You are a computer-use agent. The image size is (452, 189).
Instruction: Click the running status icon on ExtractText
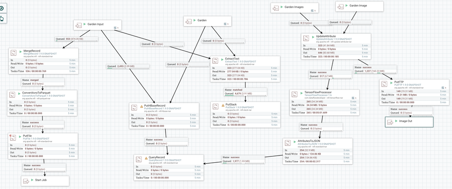coord(223,59)
